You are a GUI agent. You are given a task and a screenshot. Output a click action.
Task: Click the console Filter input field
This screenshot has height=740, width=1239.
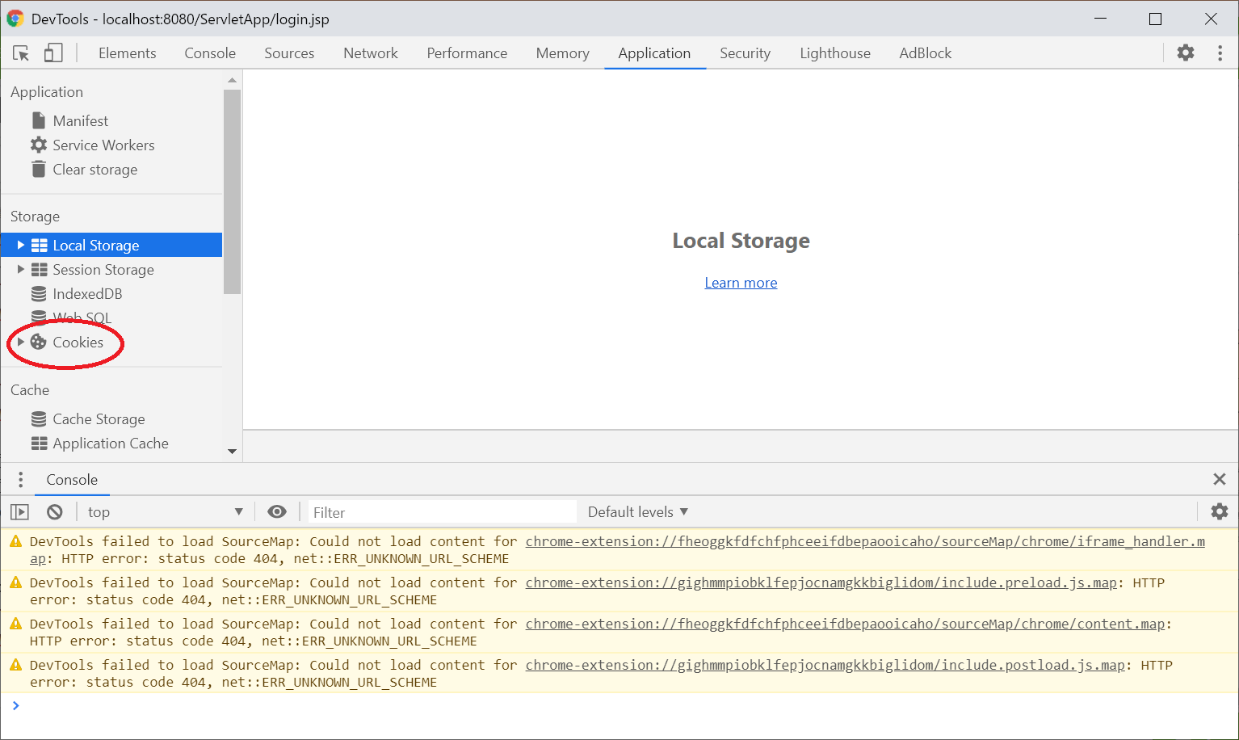[442, 512]
